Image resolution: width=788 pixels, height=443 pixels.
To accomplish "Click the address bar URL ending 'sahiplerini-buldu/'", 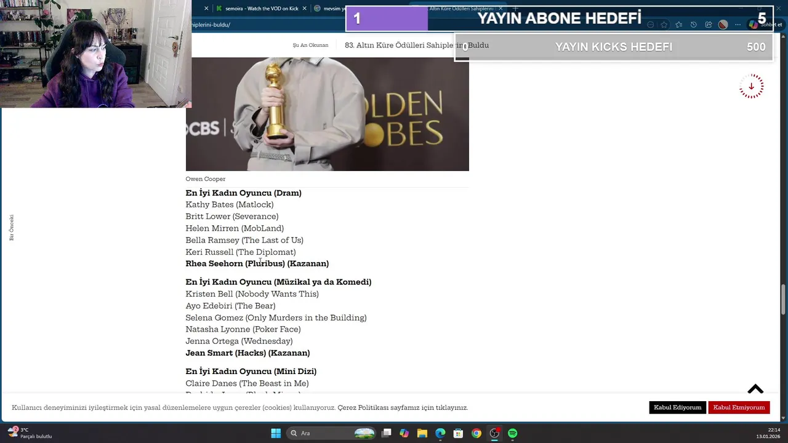I will (211, 25).
